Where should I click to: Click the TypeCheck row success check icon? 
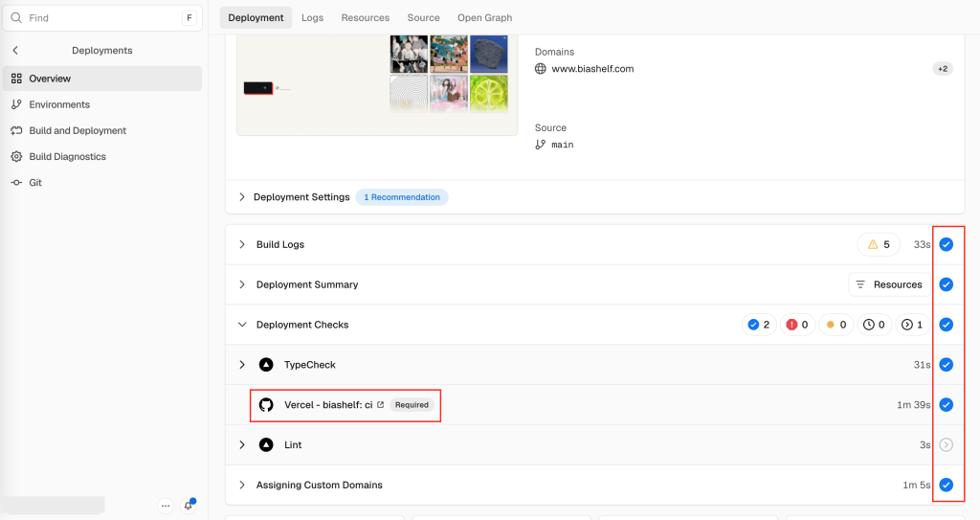tap(947, 364)
